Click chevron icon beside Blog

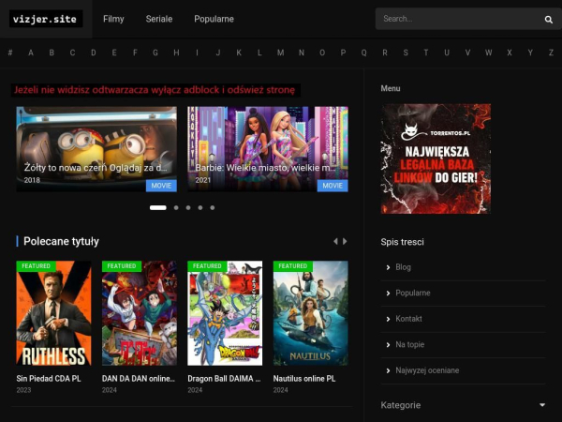[388, 267]
